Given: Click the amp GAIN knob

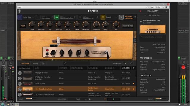Looking at the screenshot, I should pos(53,52).
